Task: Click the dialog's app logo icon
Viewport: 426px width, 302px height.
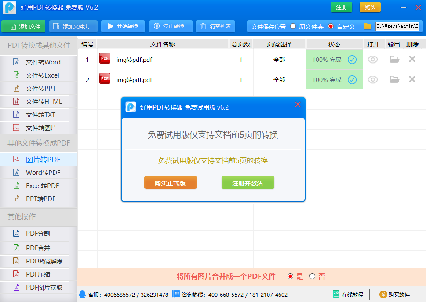Action: coord(131,107)
